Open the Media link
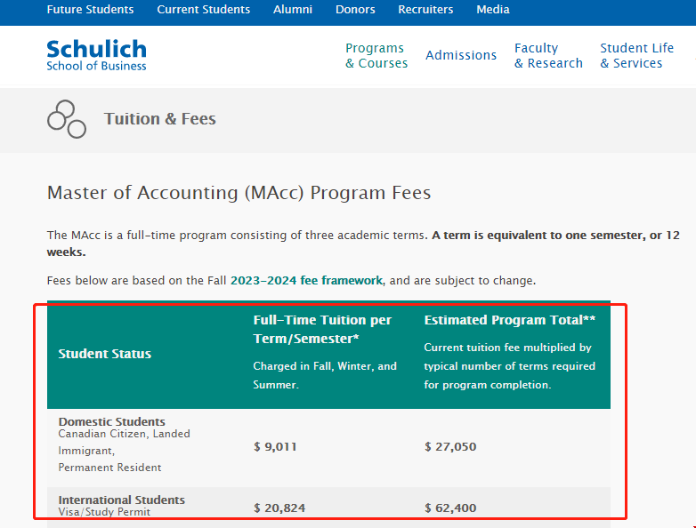 (493, 10)
